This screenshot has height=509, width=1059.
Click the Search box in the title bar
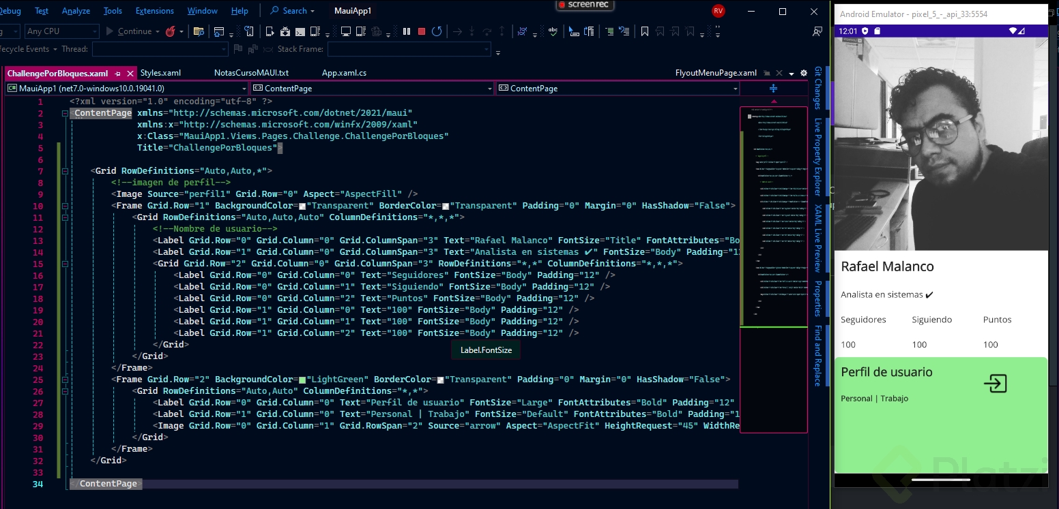click(x=293, y=11)
